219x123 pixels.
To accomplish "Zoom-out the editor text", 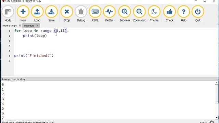I will pyautogui.click(x=139, y=14).
